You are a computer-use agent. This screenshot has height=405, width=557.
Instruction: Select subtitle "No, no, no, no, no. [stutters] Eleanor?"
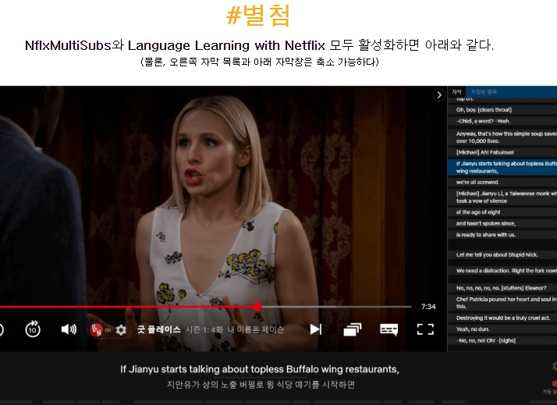tap(502, 288)
